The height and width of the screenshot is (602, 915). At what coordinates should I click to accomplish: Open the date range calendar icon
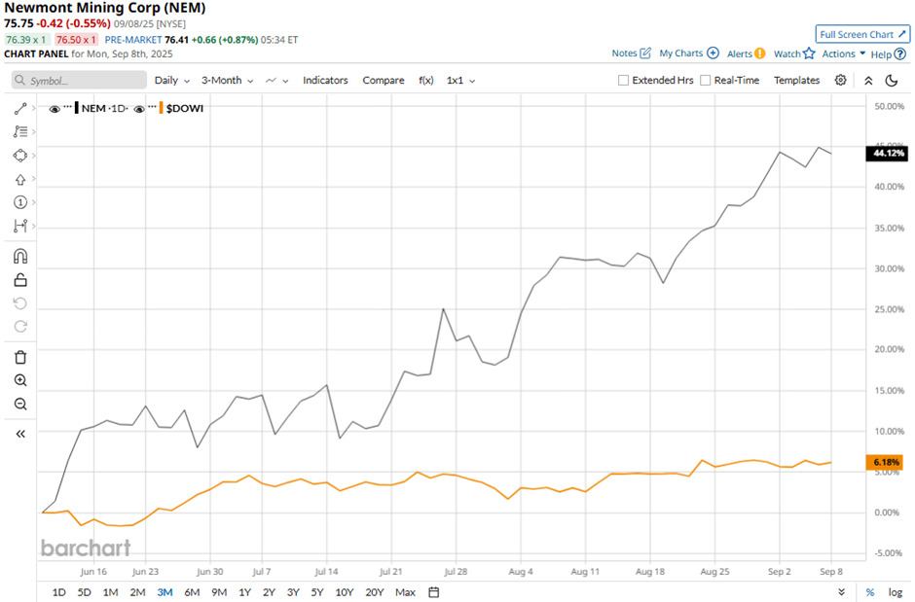pos(433,592)
